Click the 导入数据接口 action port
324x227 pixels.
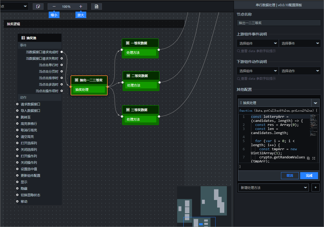17,111
